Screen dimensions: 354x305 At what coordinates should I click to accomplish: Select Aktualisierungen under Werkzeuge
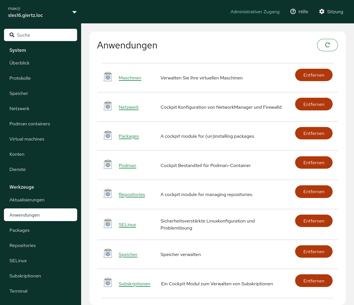tap(27, 200)
